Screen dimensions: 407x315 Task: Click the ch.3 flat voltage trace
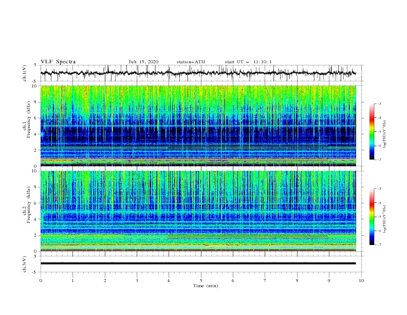[198, 264]
